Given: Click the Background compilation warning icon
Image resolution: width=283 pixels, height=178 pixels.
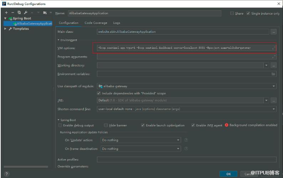Looking at the screenshot, I should pyautogui.click(x=227, y=125).
